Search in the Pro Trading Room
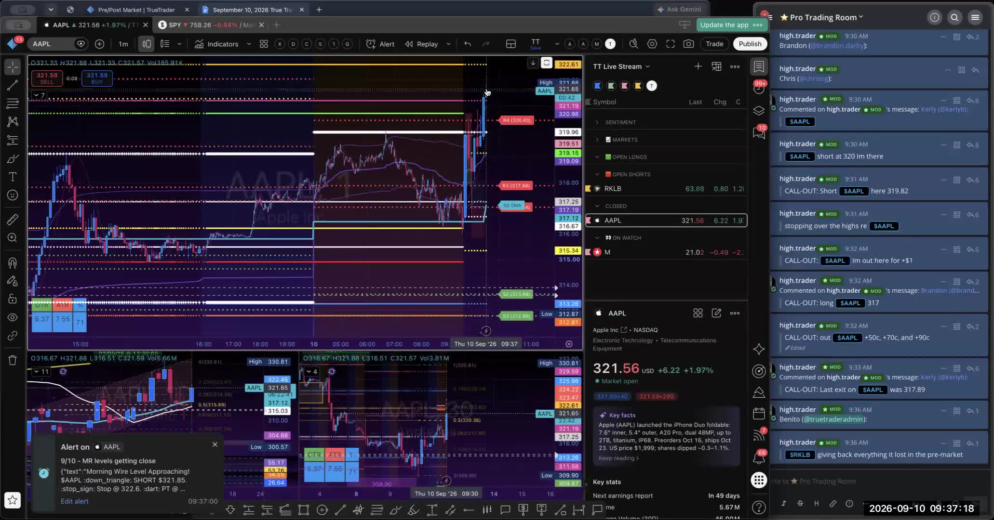This screenshot has height=520, width=994. pyautogui.click(x=954, y=18)
